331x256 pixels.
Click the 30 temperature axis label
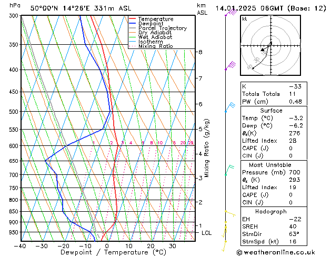pos(172,247)
